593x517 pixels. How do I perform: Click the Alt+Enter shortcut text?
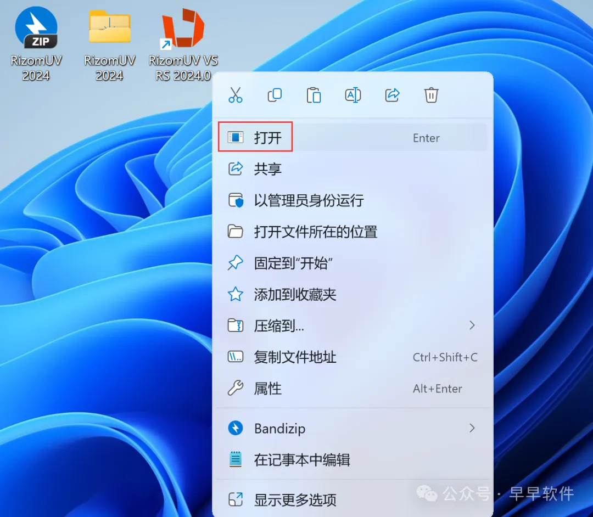[x=438, y=389]
